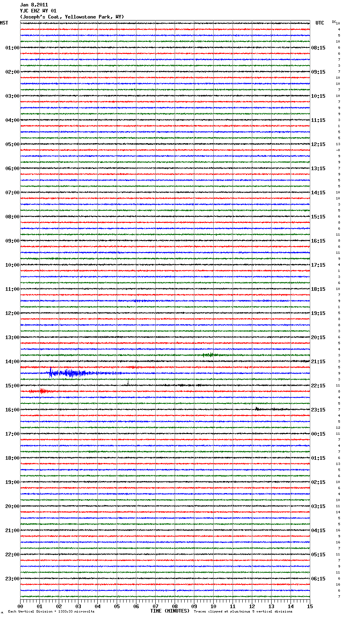Click the black spike on the 15:00 trace
Screen dimensions: 342x617
point(128,383)
